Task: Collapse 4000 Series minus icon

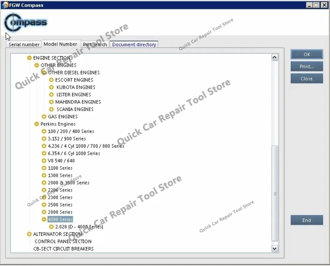Action: (44, 219)
